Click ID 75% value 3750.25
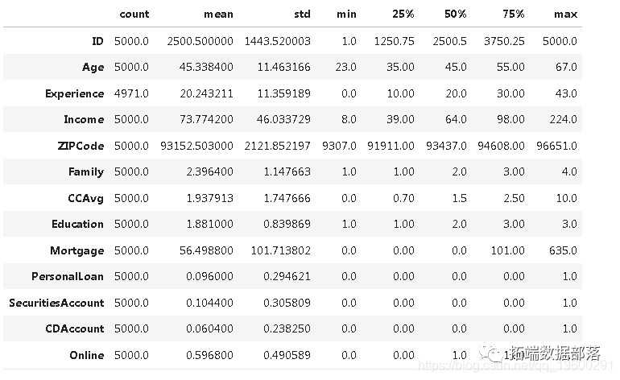 pos(505,41)
